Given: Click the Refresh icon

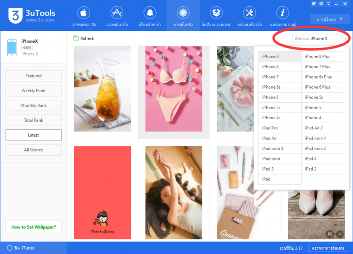Looking at the screenshot, I should 76,38.
